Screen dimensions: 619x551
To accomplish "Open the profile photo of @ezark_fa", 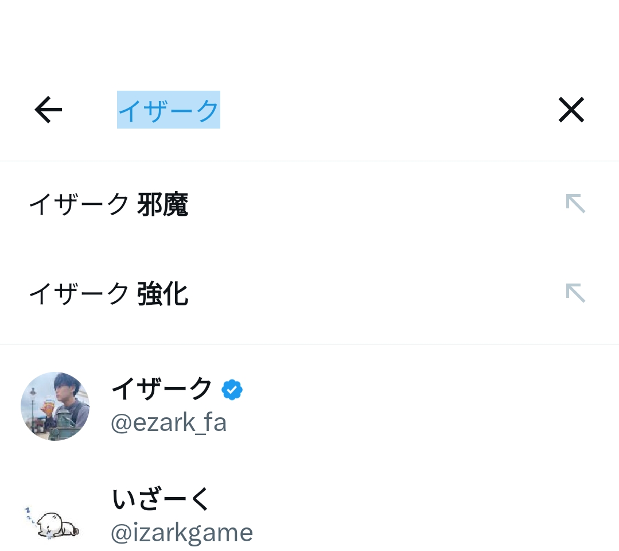I will [55, 406].
